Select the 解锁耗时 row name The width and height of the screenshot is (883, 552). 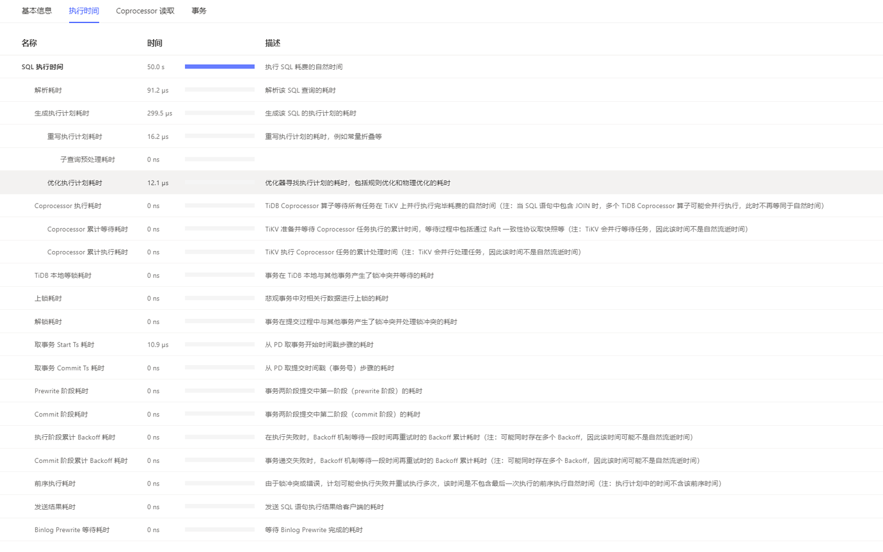pyautogui.click(x=48, y=321)
